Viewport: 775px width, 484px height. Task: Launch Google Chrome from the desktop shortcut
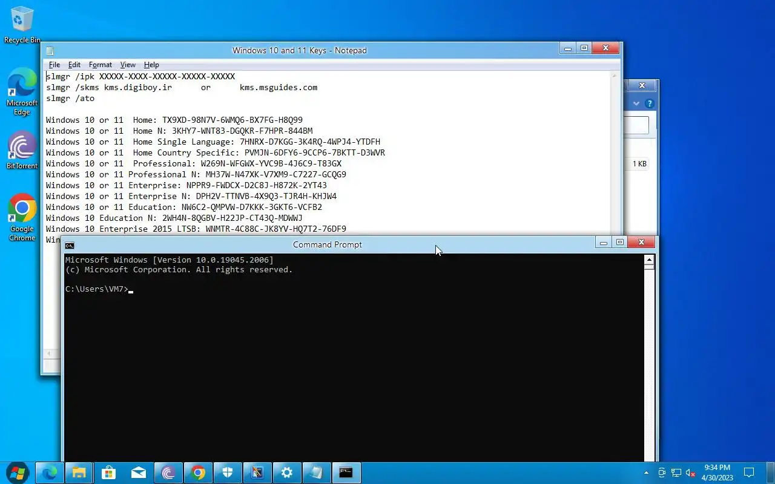click(x=22, y=218)
